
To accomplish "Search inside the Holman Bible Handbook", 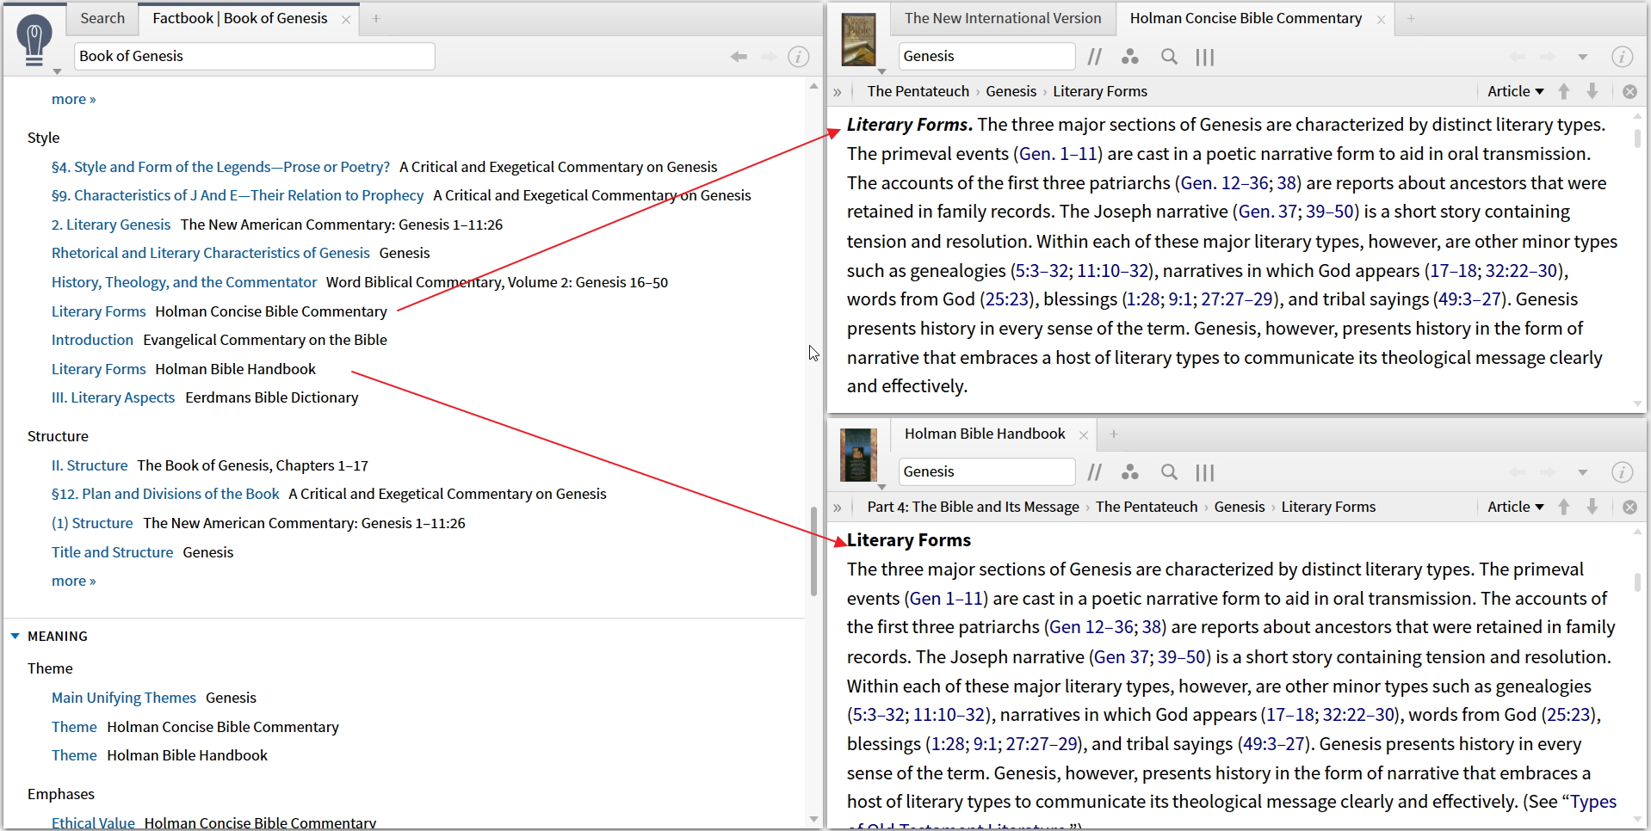I will 1169,472.
